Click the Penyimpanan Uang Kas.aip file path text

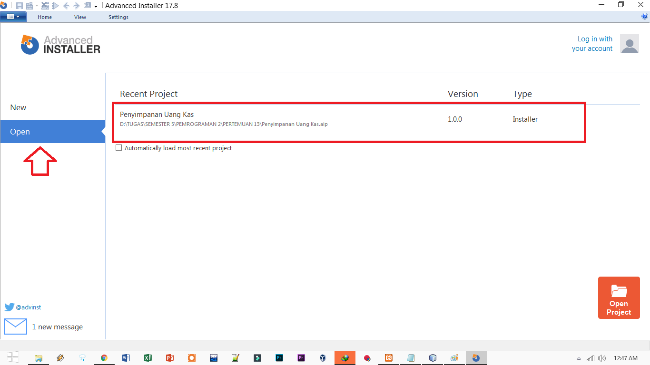(224, 125)
